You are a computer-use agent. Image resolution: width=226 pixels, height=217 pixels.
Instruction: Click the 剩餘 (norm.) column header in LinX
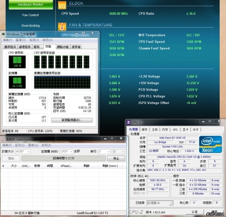(110, 166)
